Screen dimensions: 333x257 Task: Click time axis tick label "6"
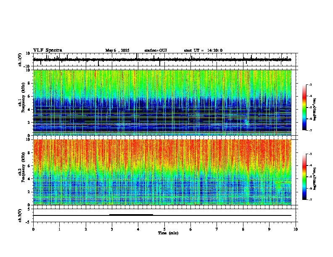(x=190, y=229)
